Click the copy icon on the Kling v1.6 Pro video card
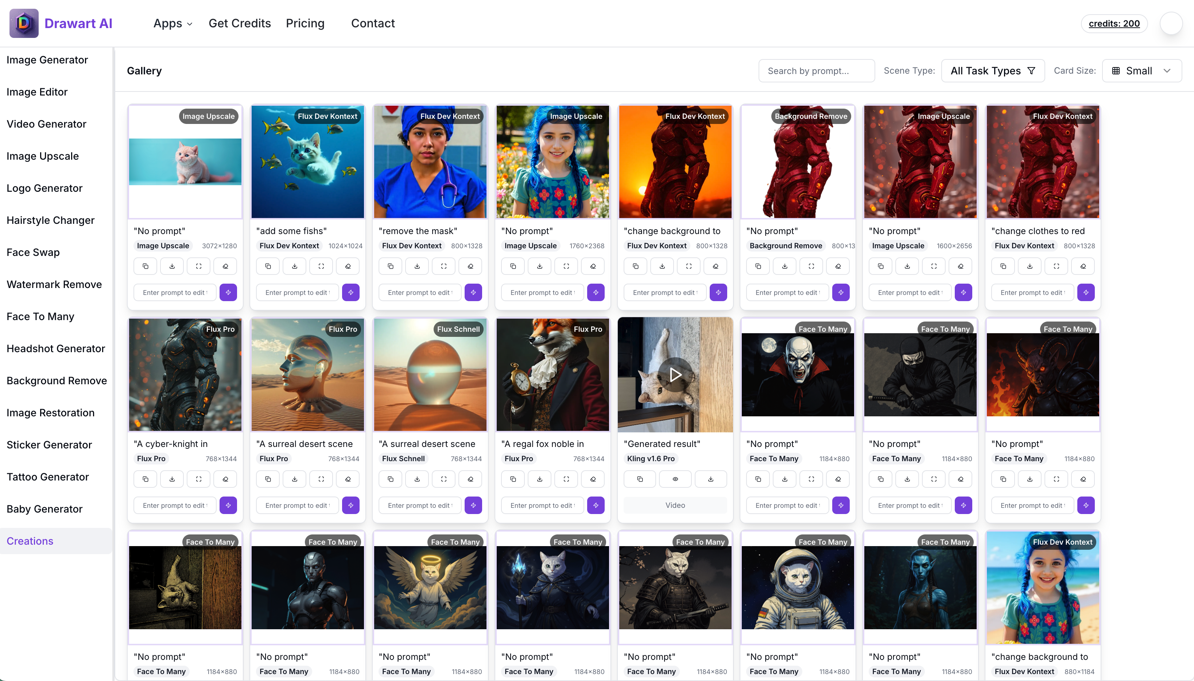The image size is (1194, 681). [640, 479]
